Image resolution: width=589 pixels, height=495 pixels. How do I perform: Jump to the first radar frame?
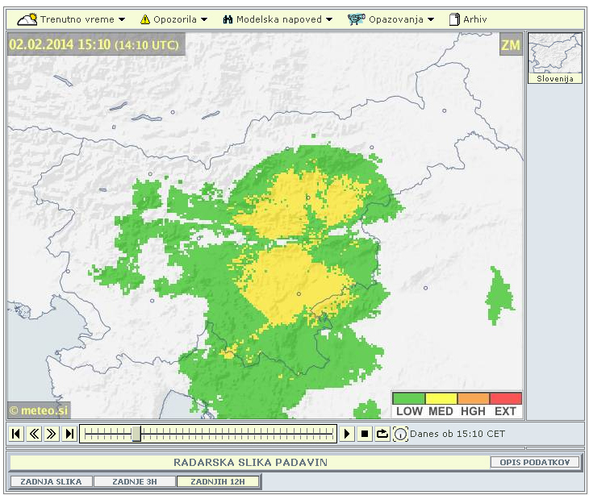point(16,434)
